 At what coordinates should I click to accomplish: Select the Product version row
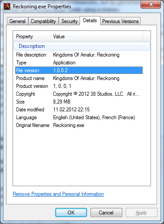tap(79, 86)
